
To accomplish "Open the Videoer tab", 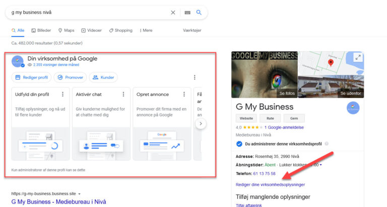I will (x=92, y=30).
